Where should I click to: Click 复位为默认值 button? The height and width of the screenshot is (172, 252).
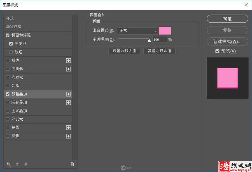pos(159,51)
